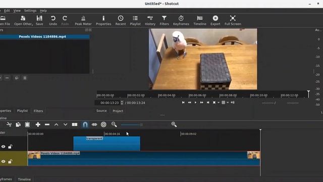323x182 pixels.
Task: Open the Help menu
Action: 43,11
